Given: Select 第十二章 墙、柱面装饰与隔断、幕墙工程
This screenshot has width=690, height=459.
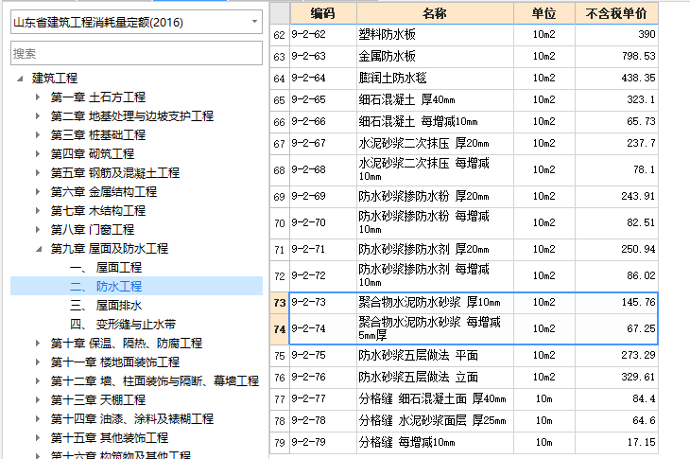Looking at the screenshot, I should (x=154, y=381).
